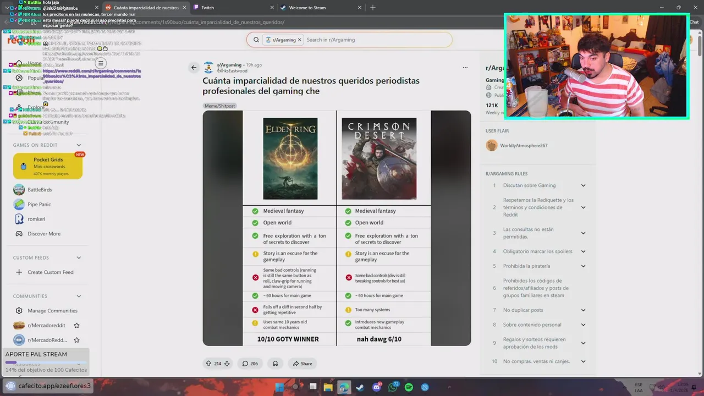Image resolution: width=704 pixels, height=396 pixels.
Task: Expand rule 5 Prohibida la piratería
Action: coord(583,266)
